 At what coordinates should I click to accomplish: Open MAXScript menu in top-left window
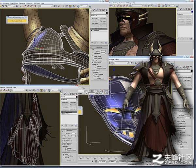click(37, 3)
